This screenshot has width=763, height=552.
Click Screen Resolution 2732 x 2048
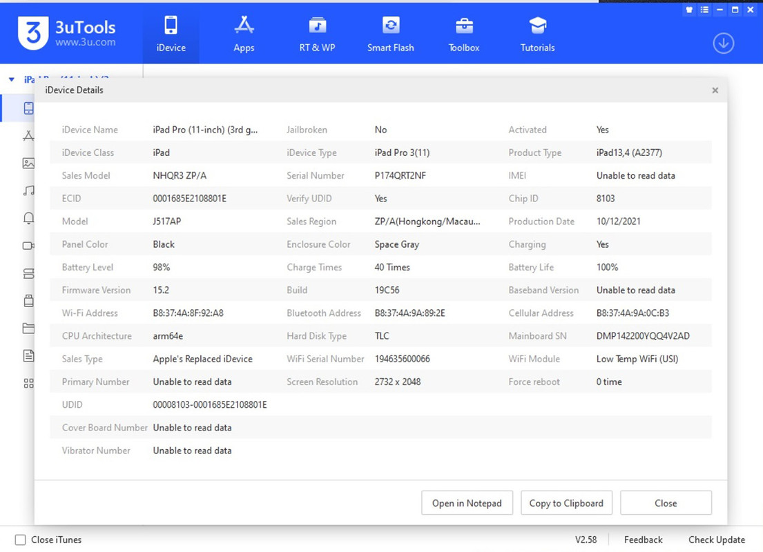coord(398,382)
